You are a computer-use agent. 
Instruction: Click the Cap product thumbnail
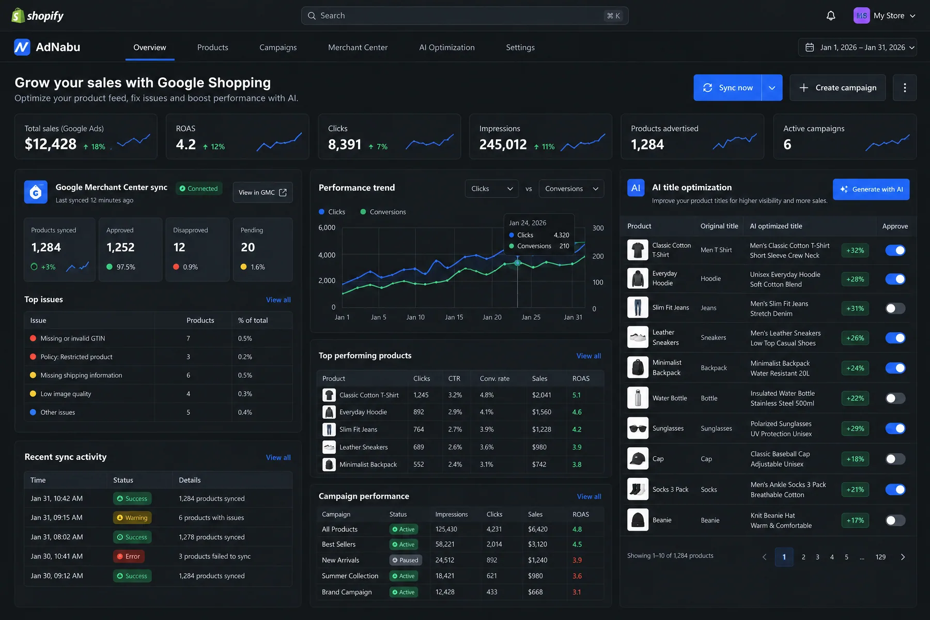(x=638, y=459)
